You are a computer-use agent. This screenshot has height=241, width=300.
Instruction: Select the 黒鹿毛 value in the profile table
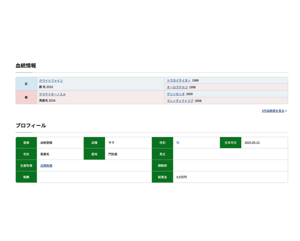[45, 154]
